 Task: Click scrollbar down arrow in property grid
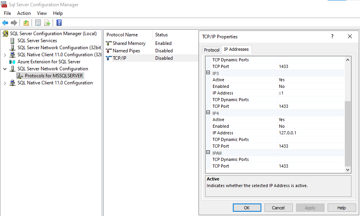pos(348,170)
